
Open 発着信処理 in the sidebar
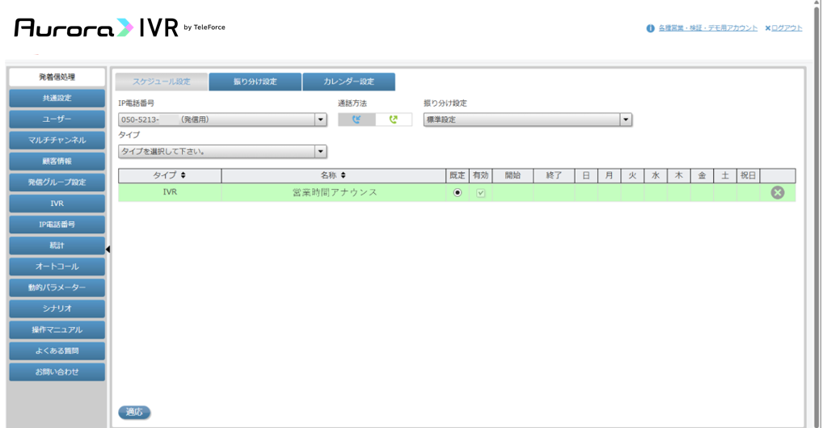[57, 77]
